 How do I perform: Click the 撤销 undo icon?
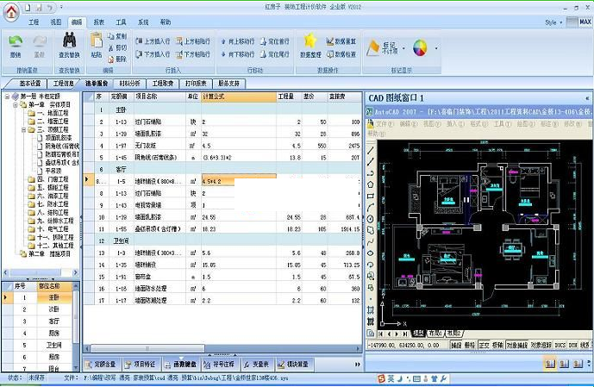16,41
